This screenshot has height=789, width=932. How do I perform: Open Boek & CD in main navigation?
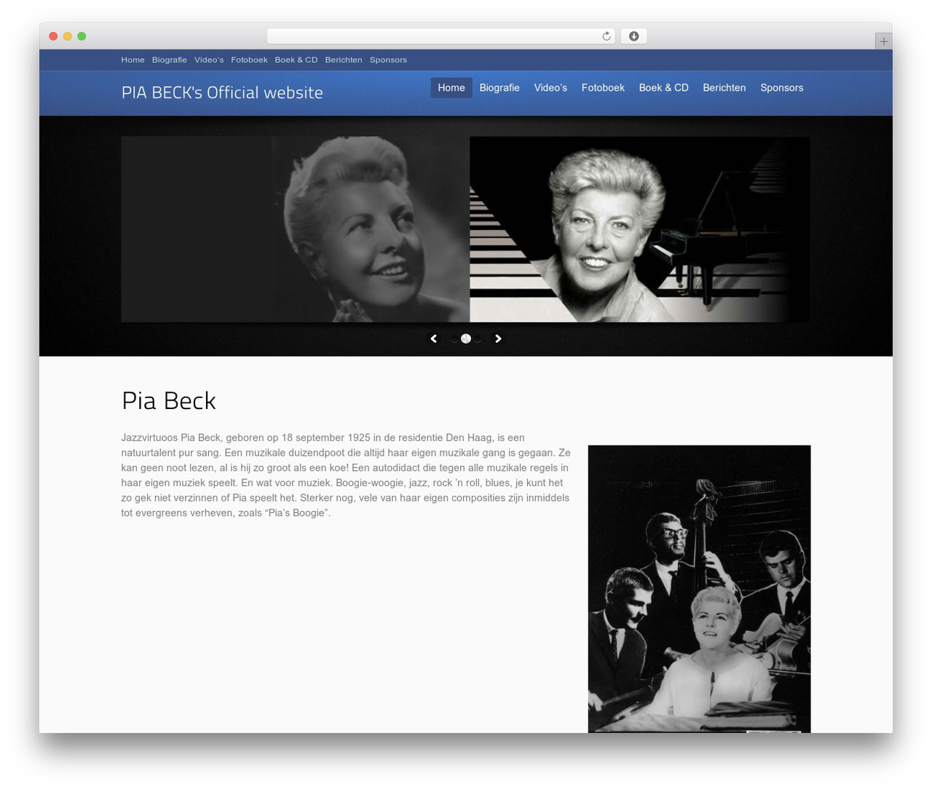pos(663,87)
